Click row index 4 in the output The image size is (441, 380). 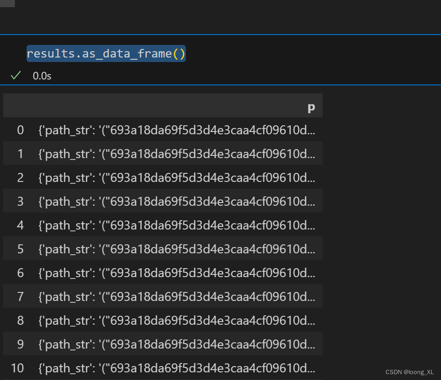pyautogui.click(x=20, y=225)
